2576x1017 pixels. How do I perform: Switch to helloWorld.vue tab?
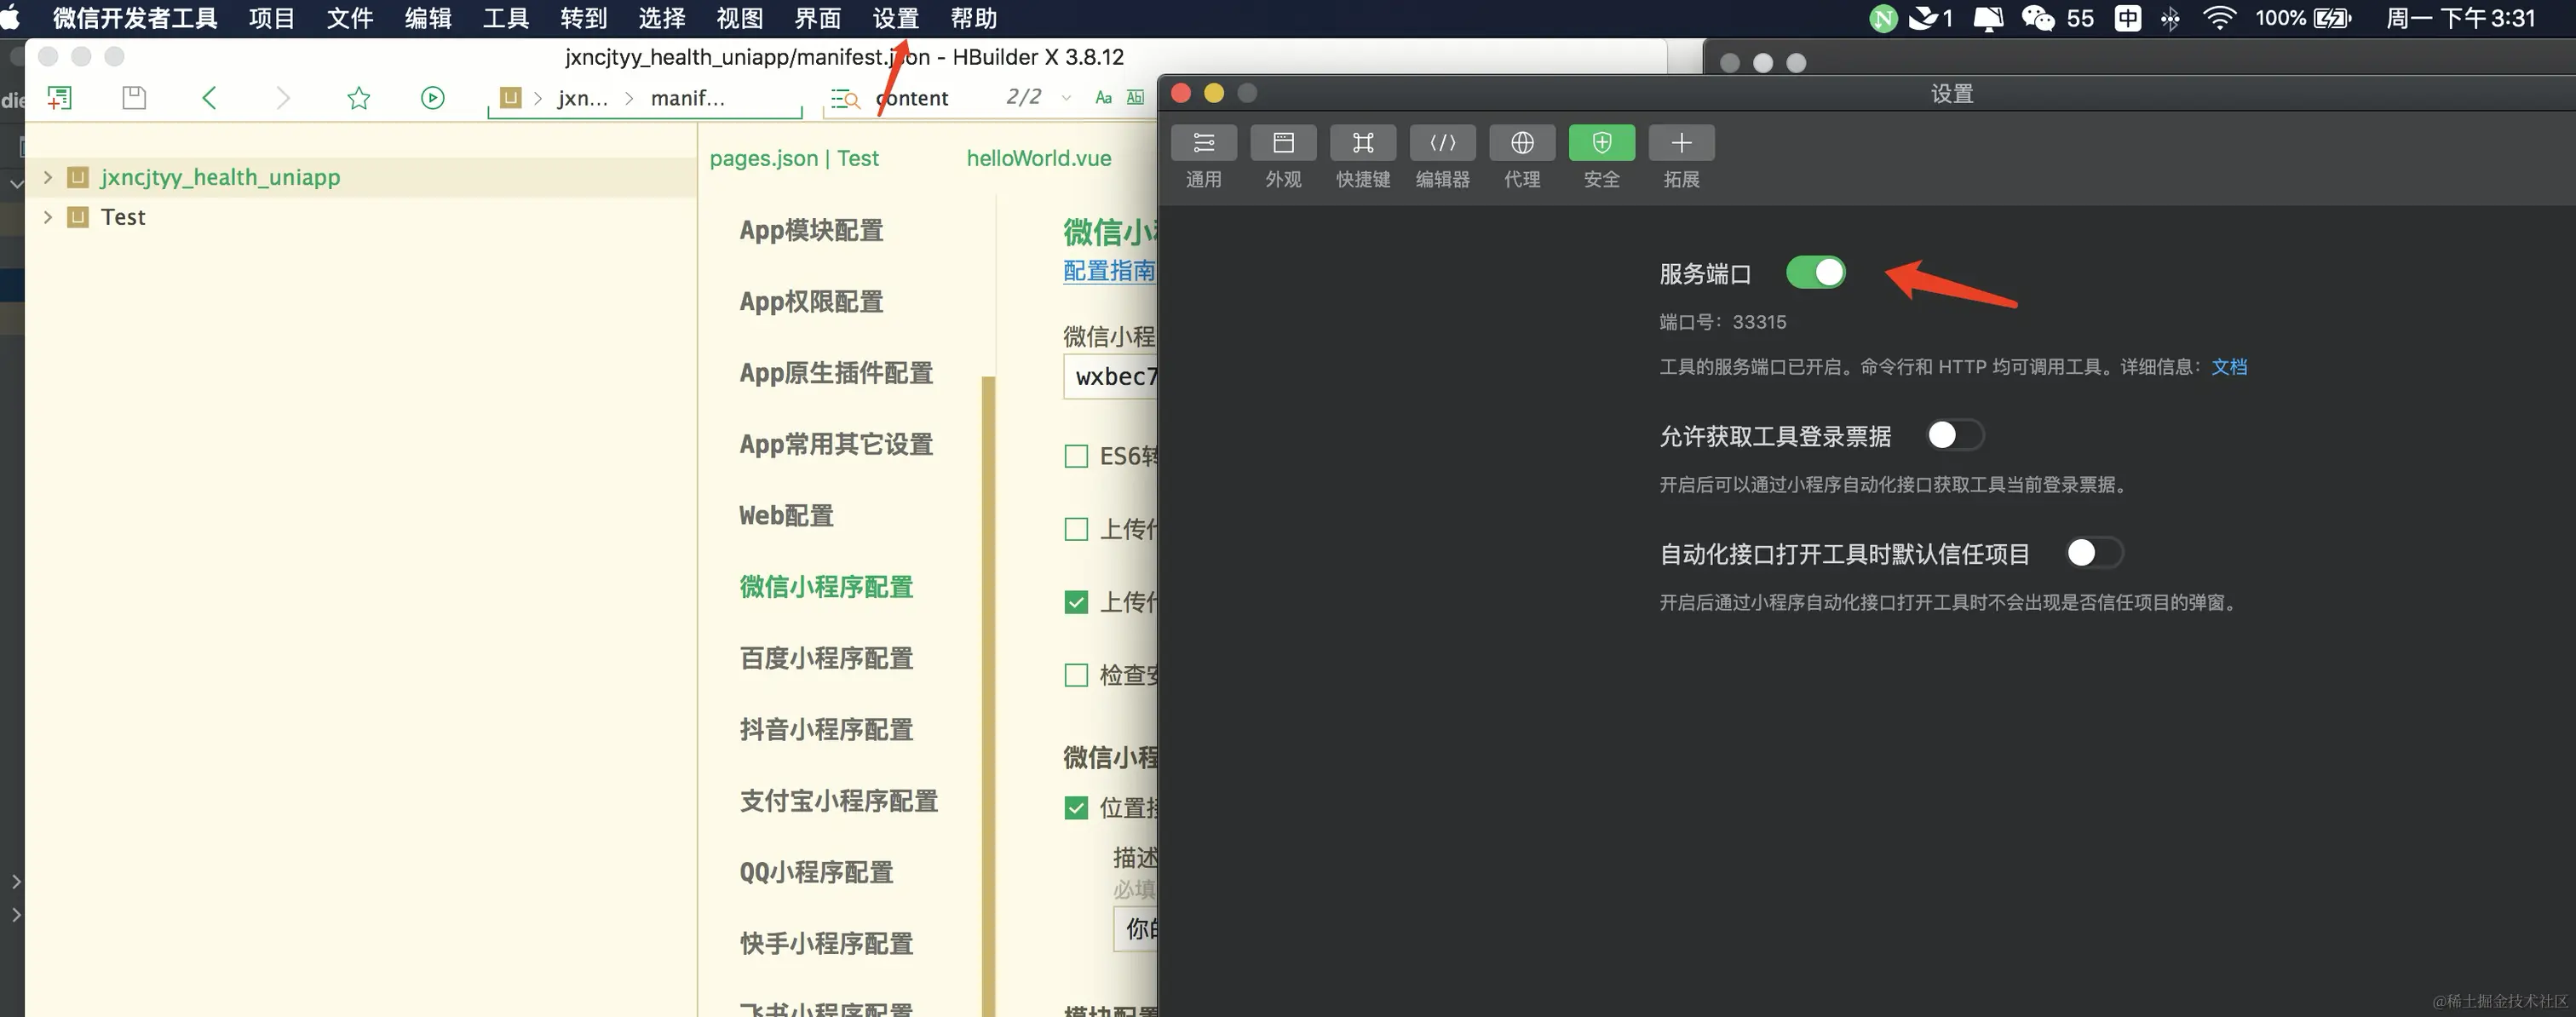(x=1039, y=158)
